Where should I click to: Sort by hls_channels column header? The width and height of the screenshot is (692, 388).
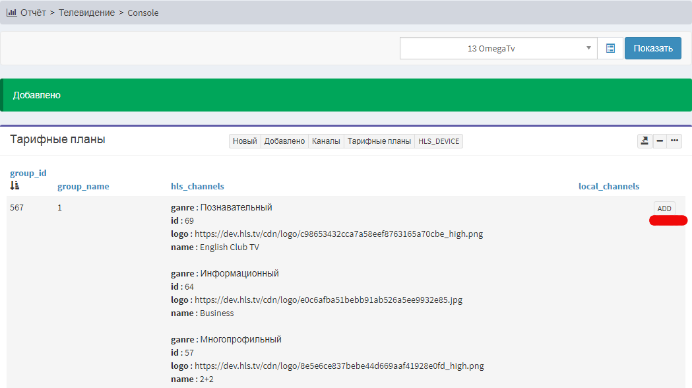pyautogui.click(x=197, y=186)
